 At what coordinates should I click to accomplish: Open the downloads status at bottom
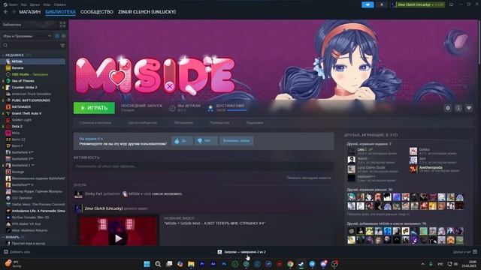pos(241,252)
